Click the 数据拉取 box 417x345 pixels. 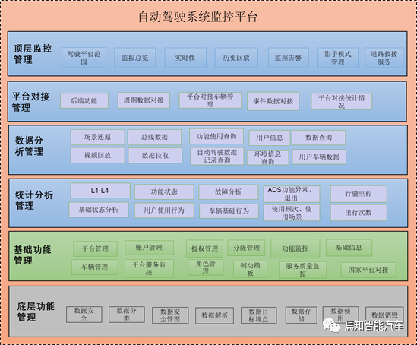(x=155, y=156)
